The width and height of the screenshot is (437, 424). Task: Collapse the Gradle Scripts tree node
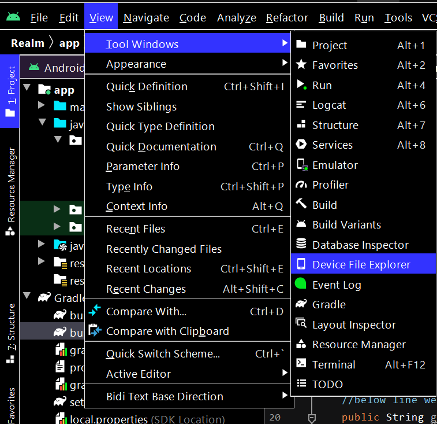coord(27,297)
